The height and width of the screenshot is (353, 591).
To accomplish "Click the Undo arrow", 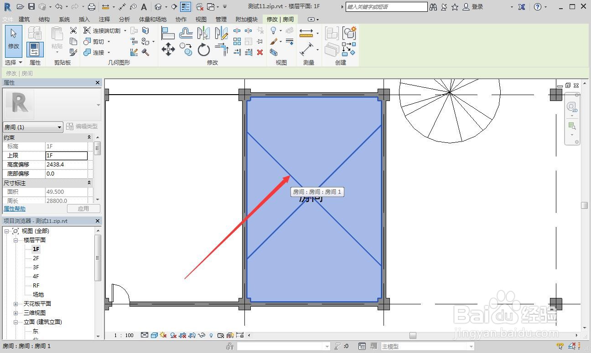I will pos(58,7).
